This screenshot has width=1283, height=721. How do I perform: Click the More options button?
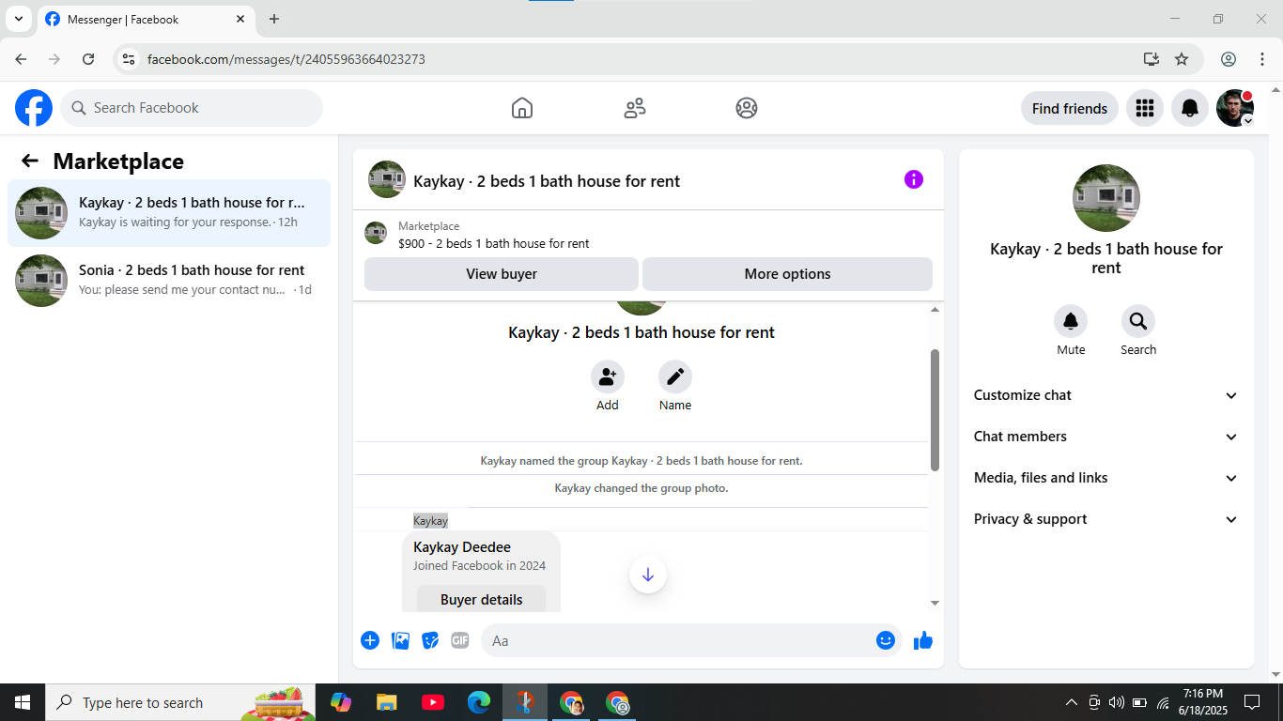click(x=787, y=274)
